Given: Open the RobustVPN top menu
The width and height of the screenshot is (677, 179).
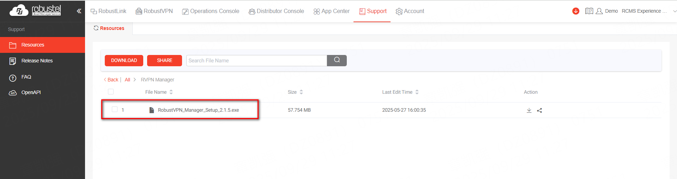Looking at the screenshot, I should click(x=154, y=11).
